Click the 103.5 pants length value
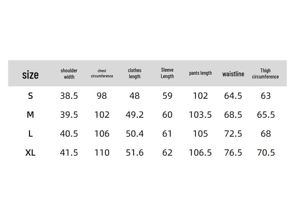 coord(200,115)
